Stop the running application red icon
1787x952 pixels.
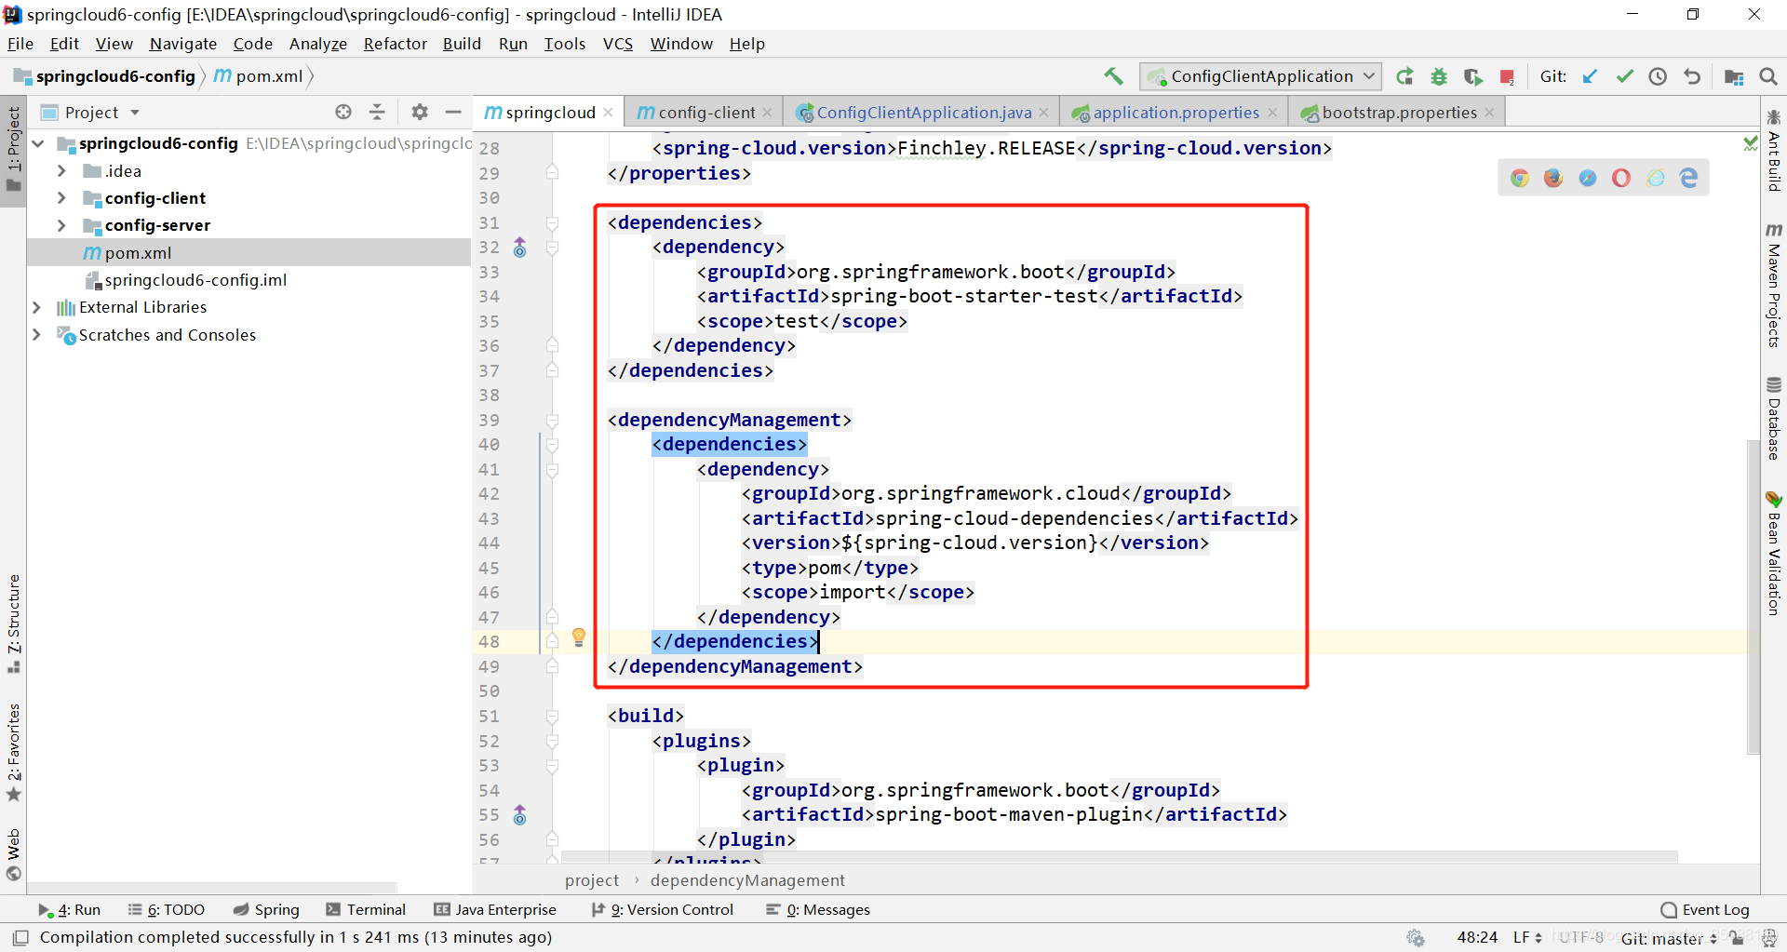(1507, 76)
